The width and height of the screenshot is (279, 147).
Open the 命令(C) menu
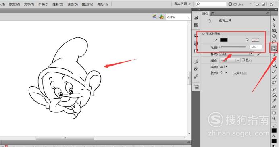[x=43, y=4]
